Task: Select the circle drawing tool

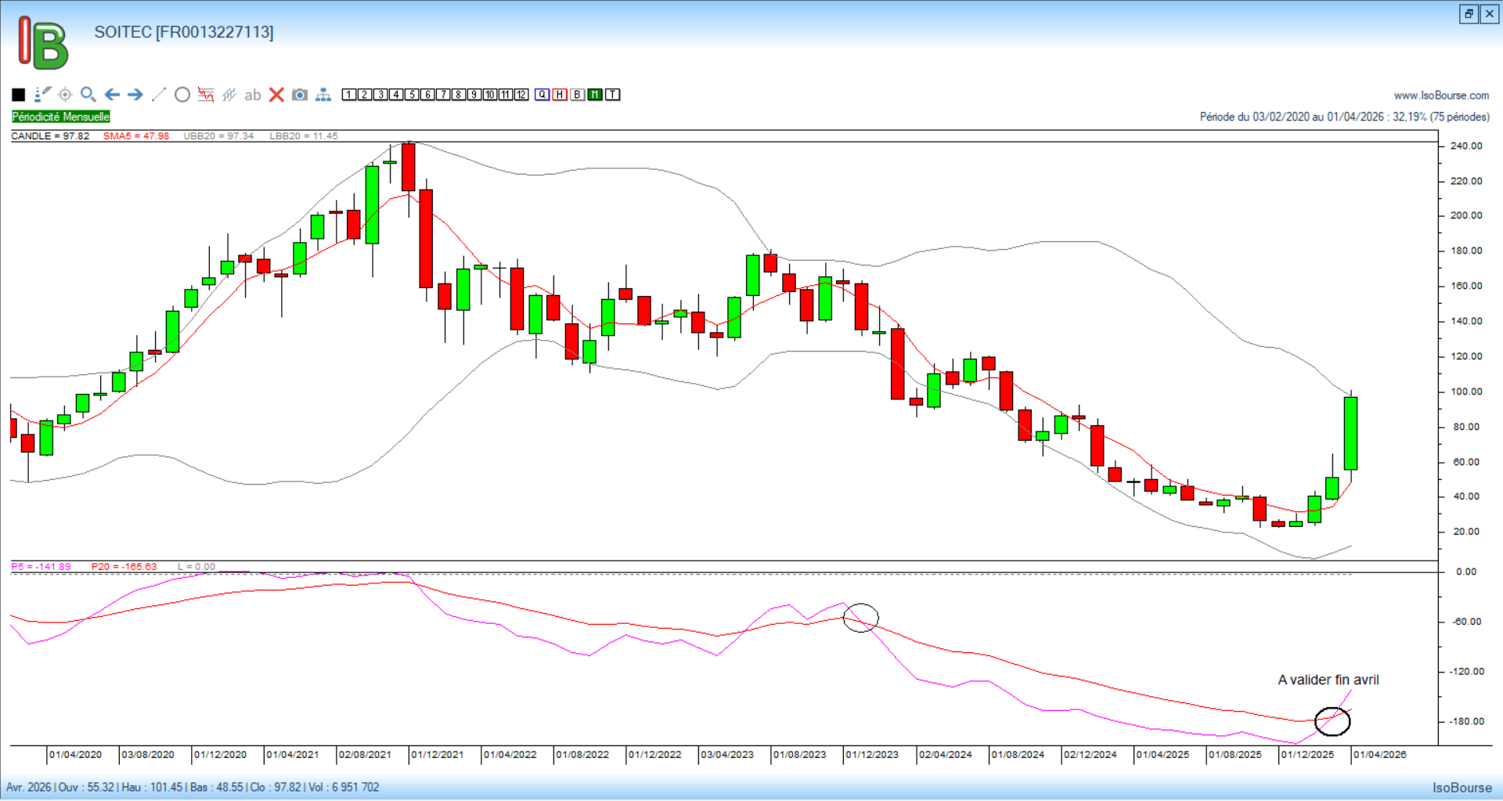Action: [182, 95]
